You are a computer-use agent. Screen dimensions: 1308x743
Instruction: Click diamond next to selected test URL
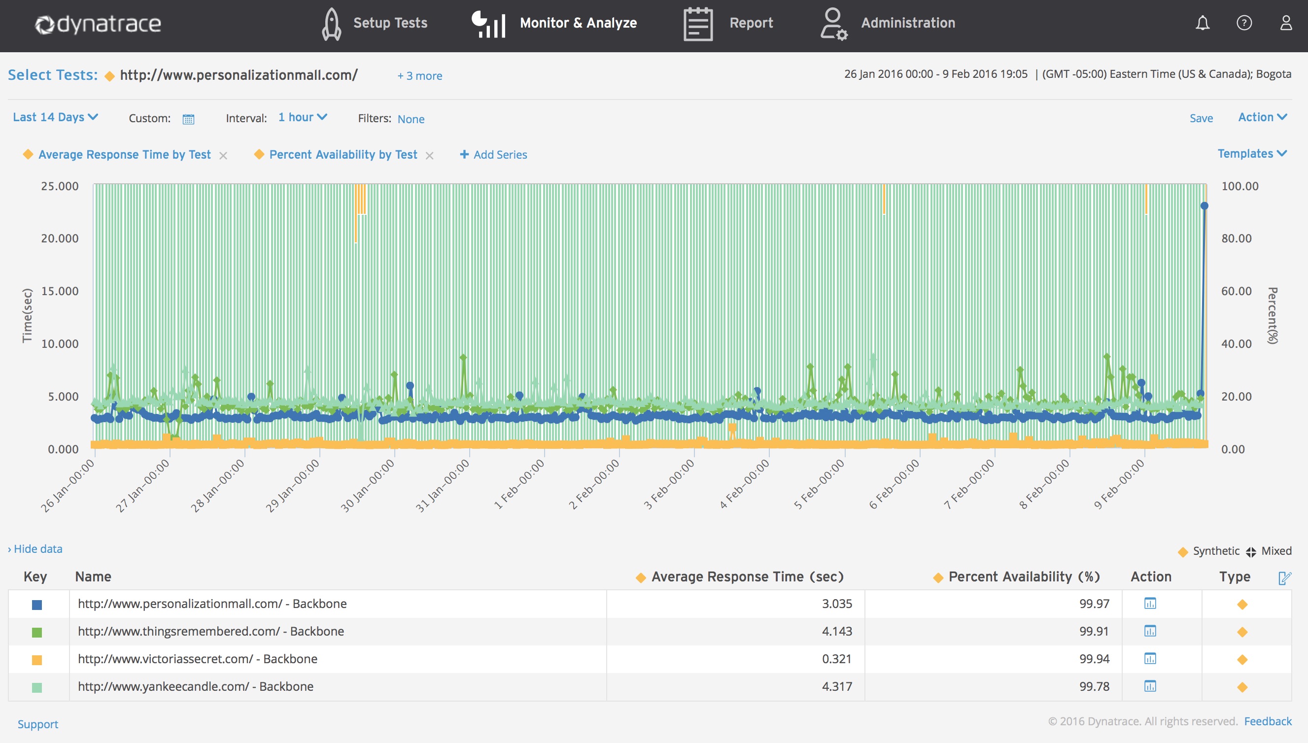[109, 76]
